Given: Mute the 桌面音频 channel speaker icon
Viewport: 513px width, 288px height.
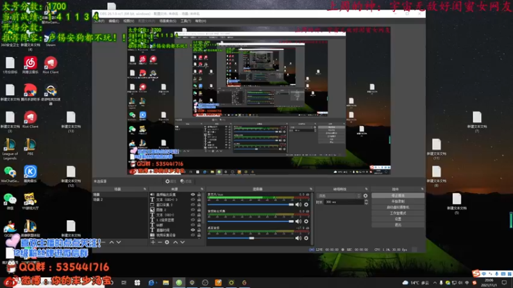Looking at the screenshot, I should [x=298, y=238].
